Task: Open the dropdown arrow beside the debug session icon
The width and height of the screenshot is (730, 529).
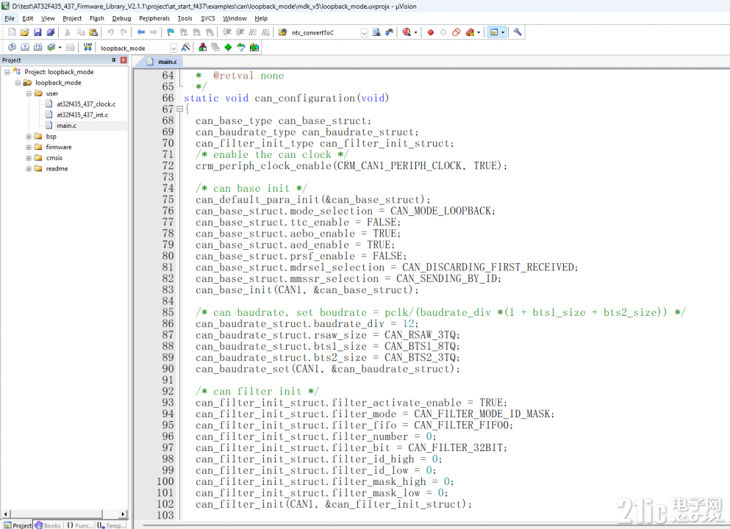Action: 415,32
